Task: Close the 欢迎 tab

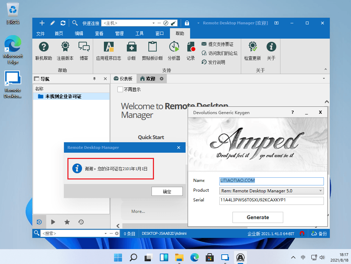Action: point(162,79)
